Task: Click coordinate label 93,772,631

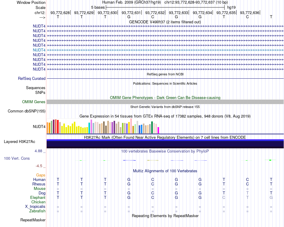Action: [x=131, y=13]
